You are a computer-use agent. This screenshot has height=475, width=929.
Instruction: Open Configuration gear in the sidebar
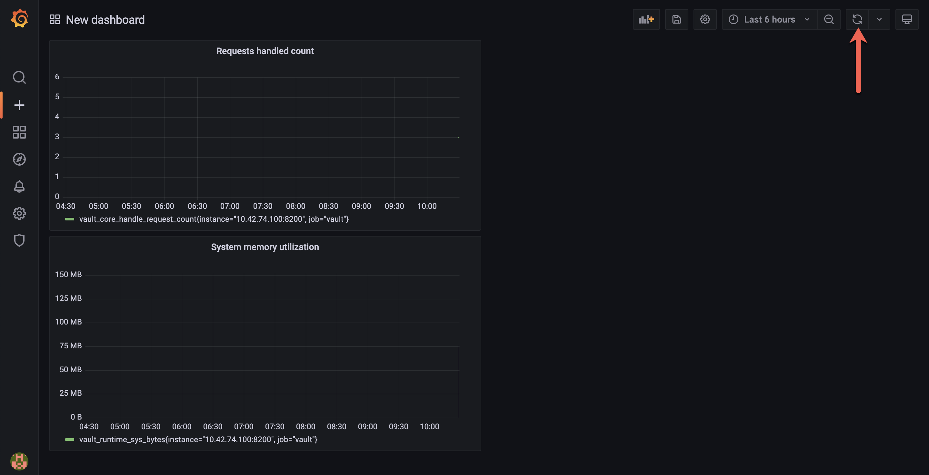(x=19, y=213)
